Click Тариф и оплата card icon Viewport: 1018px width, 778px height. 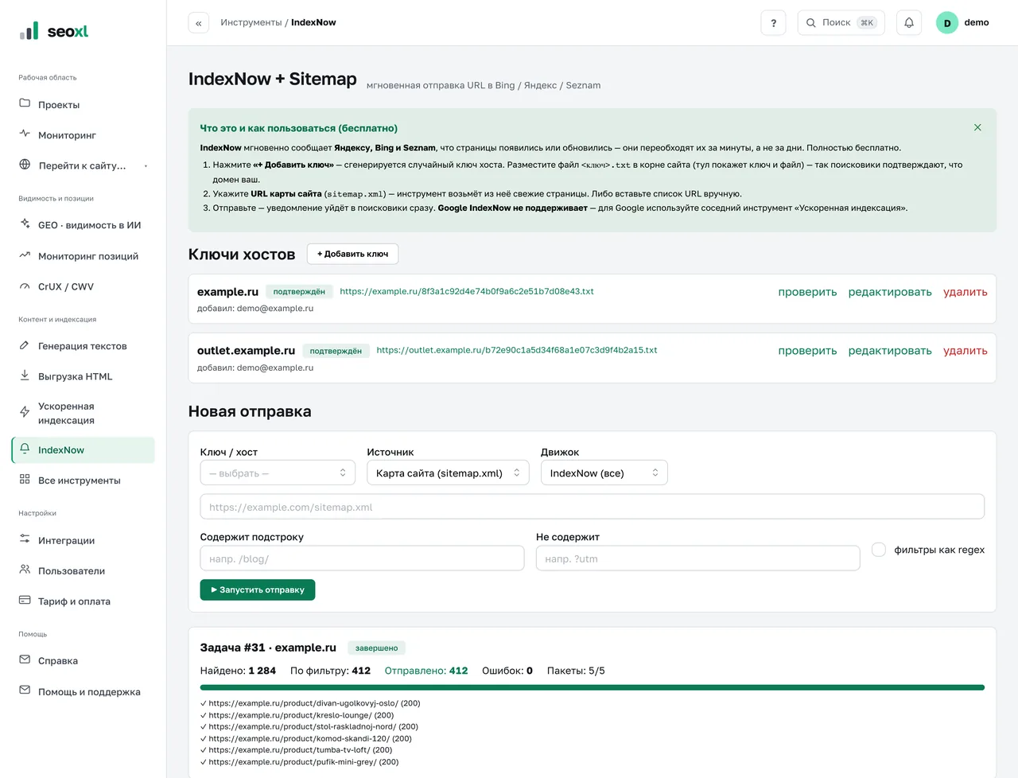tap(25, 601)
